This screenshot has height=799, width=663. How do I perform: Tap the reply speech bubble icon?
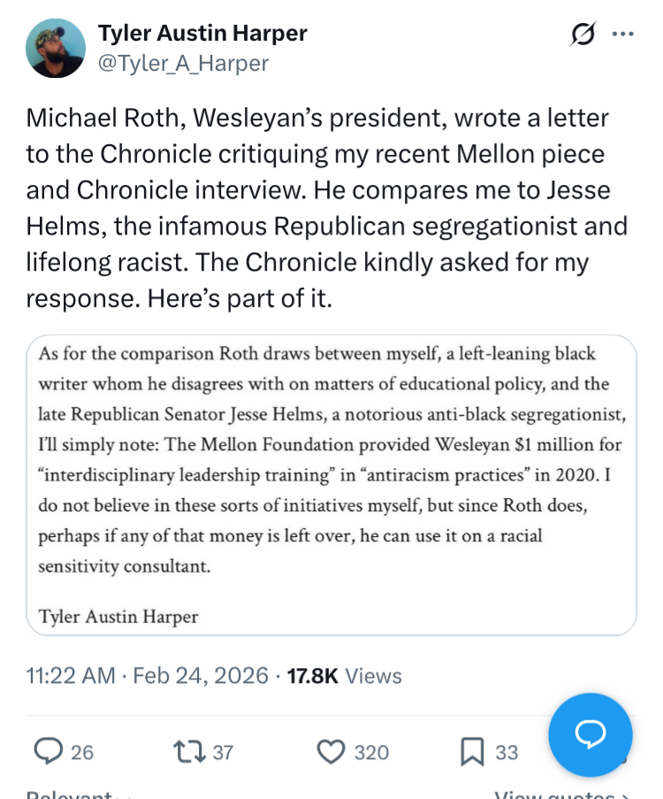tap(48, 751)
